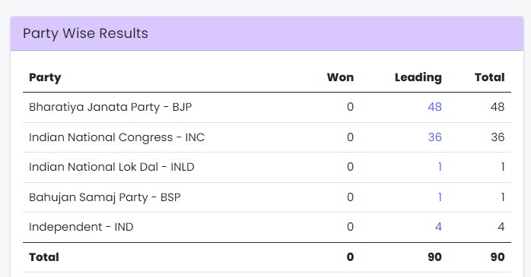The image size is (531, 277).
Task: Click the Won column header
Action: coord(340,77)
